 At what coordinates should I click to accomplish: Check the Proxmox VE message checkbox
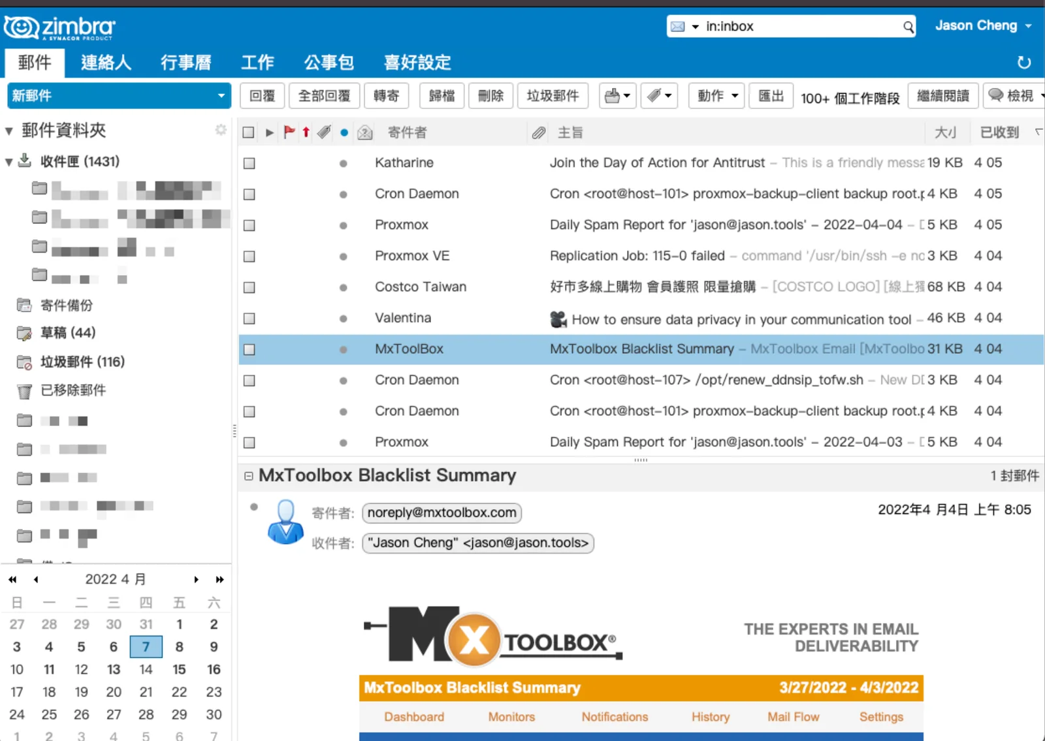click(249, 257)
